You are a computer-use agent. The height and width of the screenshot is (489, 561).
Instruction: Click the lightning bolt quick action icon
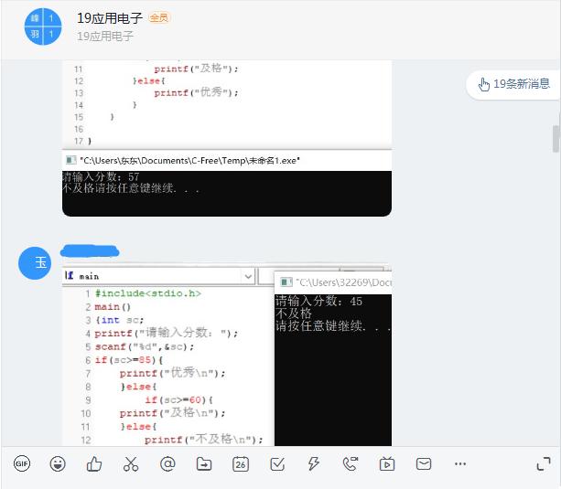[314, 464]
